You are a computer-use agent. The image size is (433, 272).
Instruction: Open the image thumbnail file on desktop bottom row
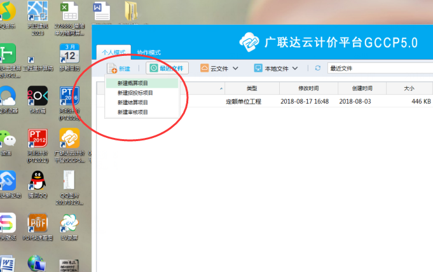point(69,266)
